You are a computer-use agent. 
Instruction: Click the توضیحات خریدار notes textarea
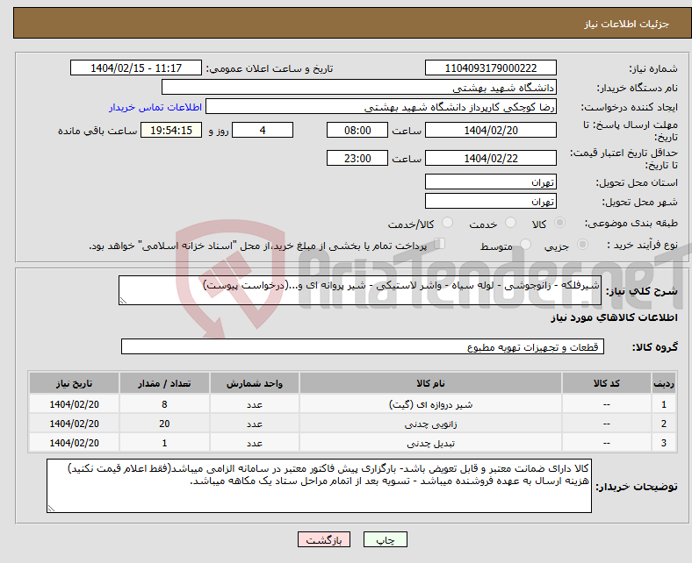coord(319,486)
